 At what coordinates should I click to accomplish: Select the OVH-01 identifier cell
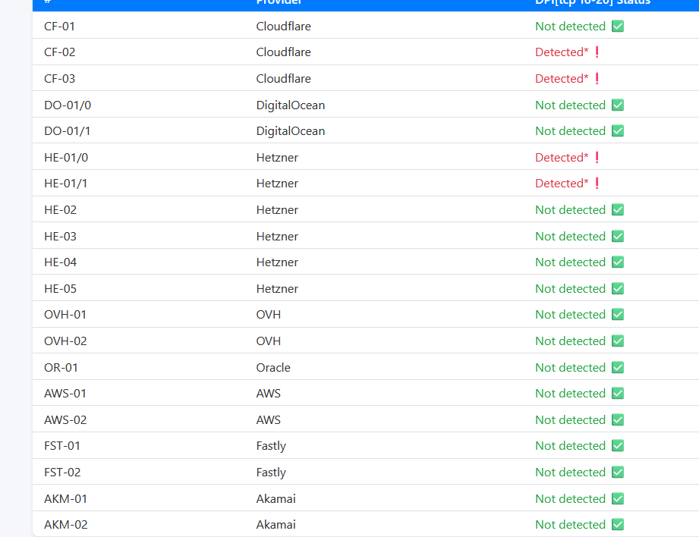point(65,315)
